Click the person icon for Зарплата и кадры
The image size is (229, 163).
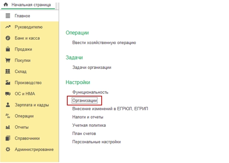pos(8,105)
